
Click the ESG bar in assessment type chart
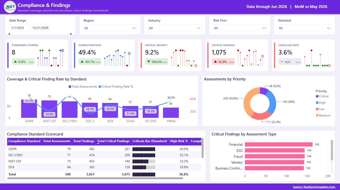pos(275,150)
